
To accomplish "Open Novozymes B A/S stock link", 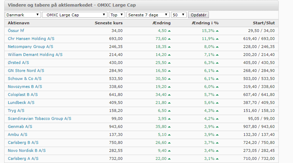I will (25, 87).
